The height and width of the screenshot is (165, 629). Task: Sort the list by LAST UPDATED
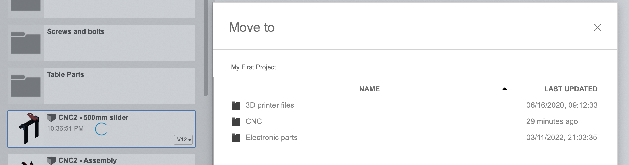571,89
